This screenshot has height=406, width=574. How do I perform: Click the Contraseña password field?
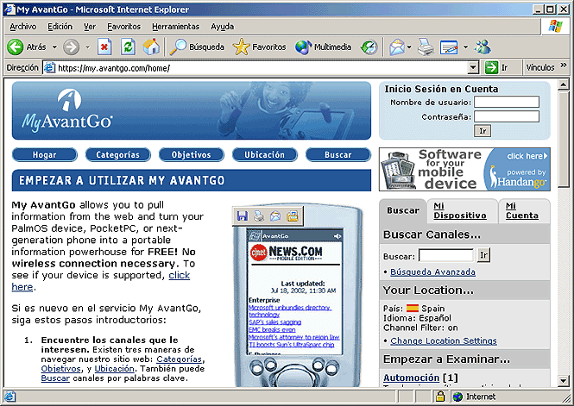pos(507,116)
